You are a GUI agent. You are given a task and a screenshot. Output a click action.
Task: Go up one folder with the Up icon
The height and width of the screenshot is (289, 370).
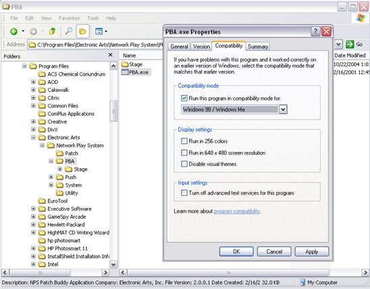[52, 31]
